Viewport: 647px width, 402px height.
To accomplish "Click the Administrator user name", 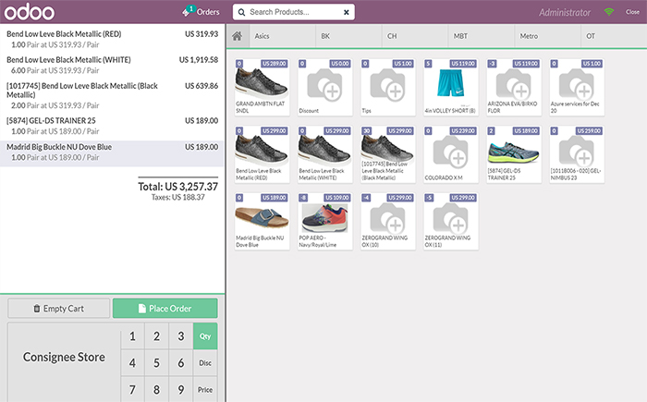I will pos(565,12).
